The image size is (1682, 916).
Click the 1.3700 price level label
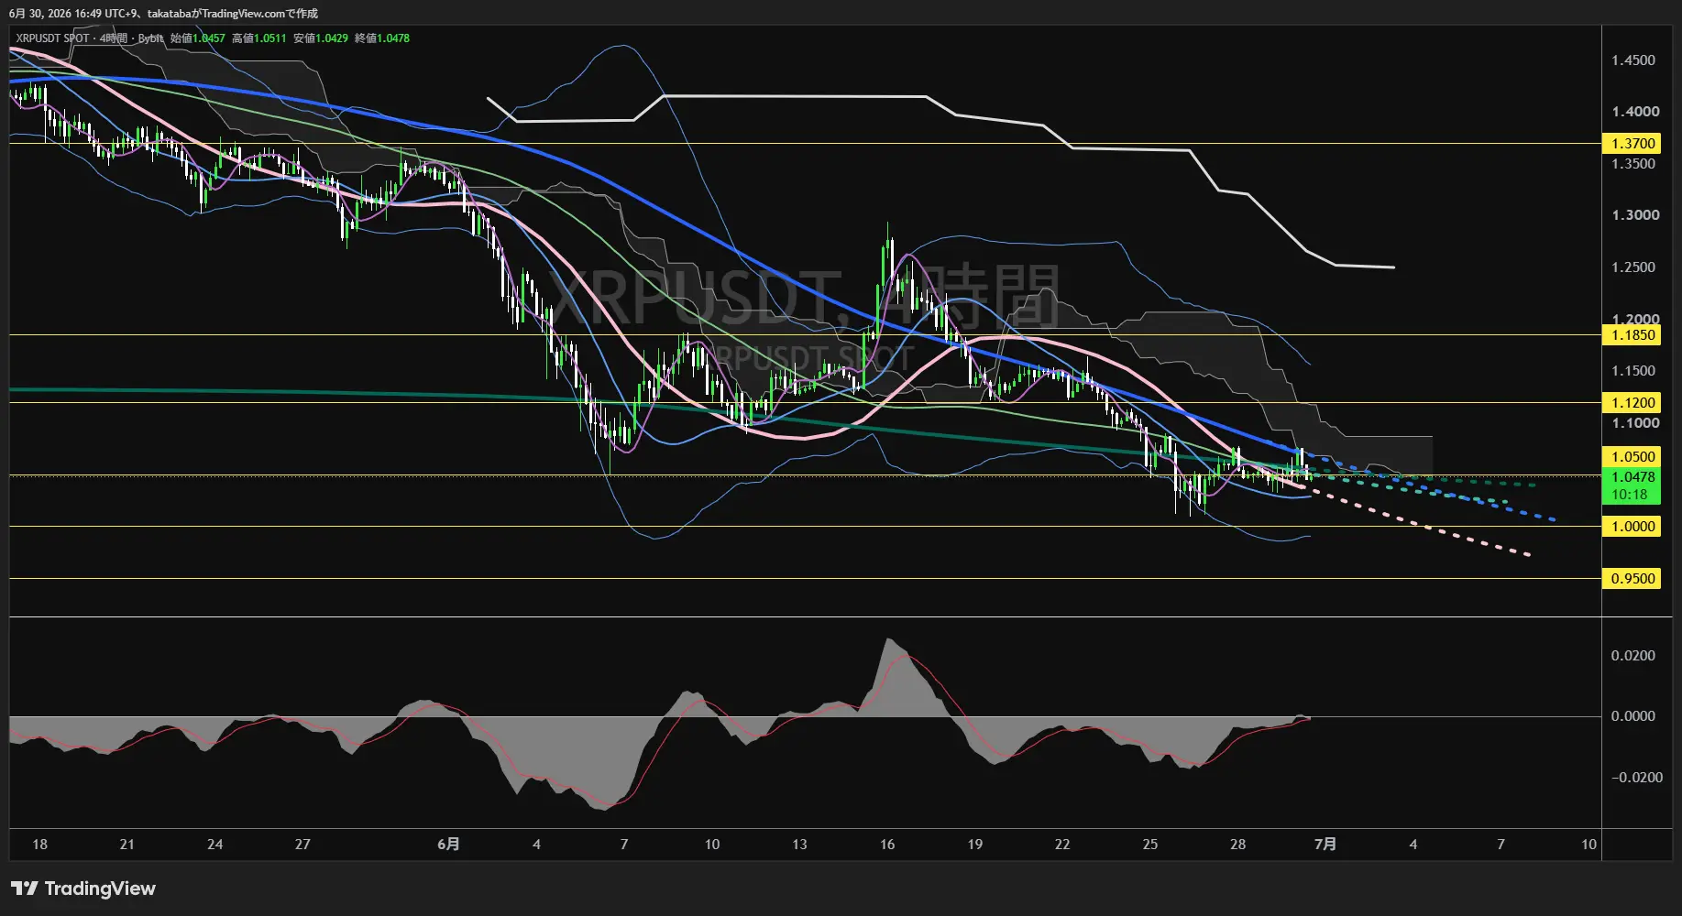pos(1632,144)
